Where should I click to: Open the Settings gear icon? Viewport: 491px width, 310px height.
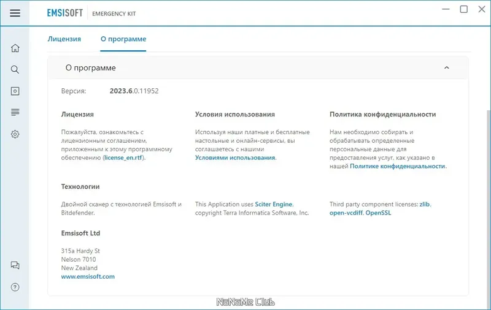15,134
